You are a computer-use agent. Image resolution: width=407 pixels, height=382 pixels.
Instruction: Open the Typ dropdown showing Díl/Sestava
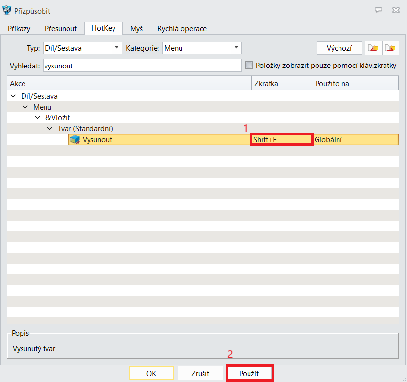[x=83, y=48]
